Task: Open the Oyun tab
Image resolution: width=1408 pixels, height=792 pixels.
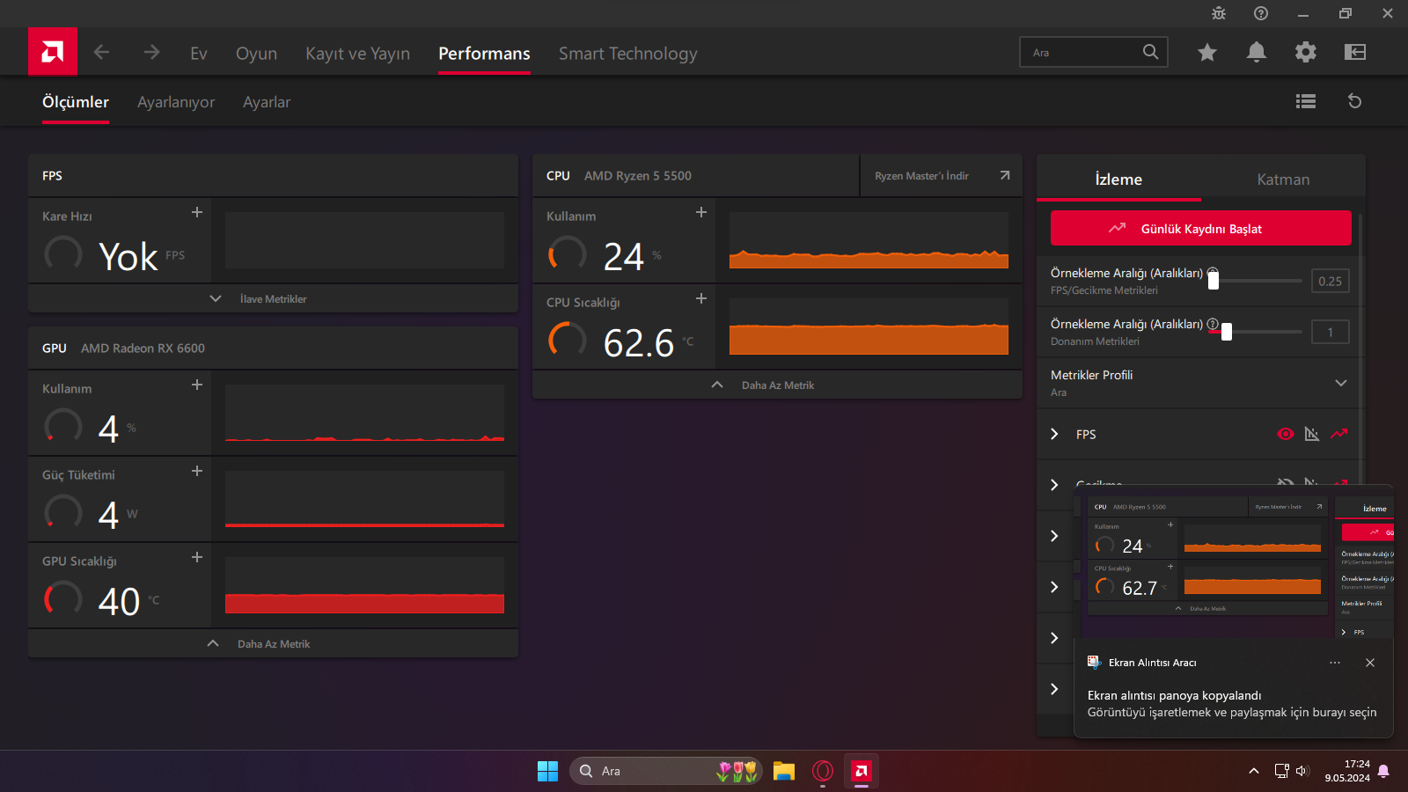Action: pos(256,54)
